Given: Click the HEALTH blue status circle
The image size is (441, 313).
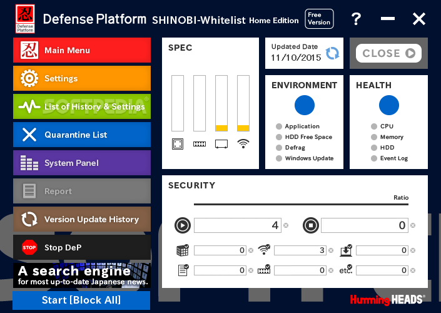Looking at the screenshot, I should (x=388, y=105).
